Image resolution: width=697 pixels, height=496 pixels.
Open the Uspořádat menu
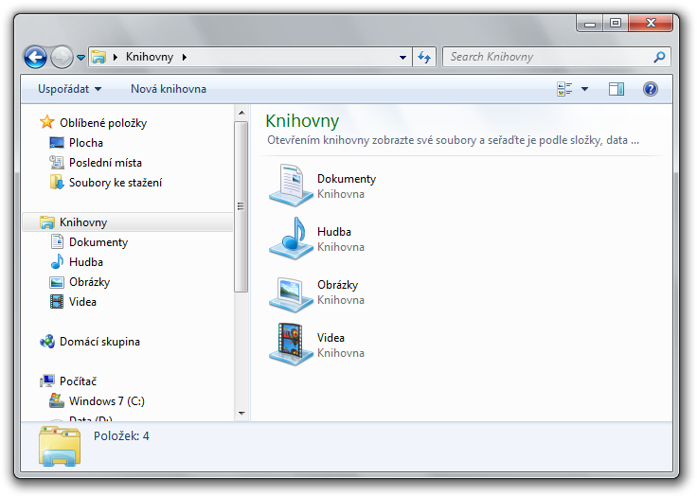point(70,89)
